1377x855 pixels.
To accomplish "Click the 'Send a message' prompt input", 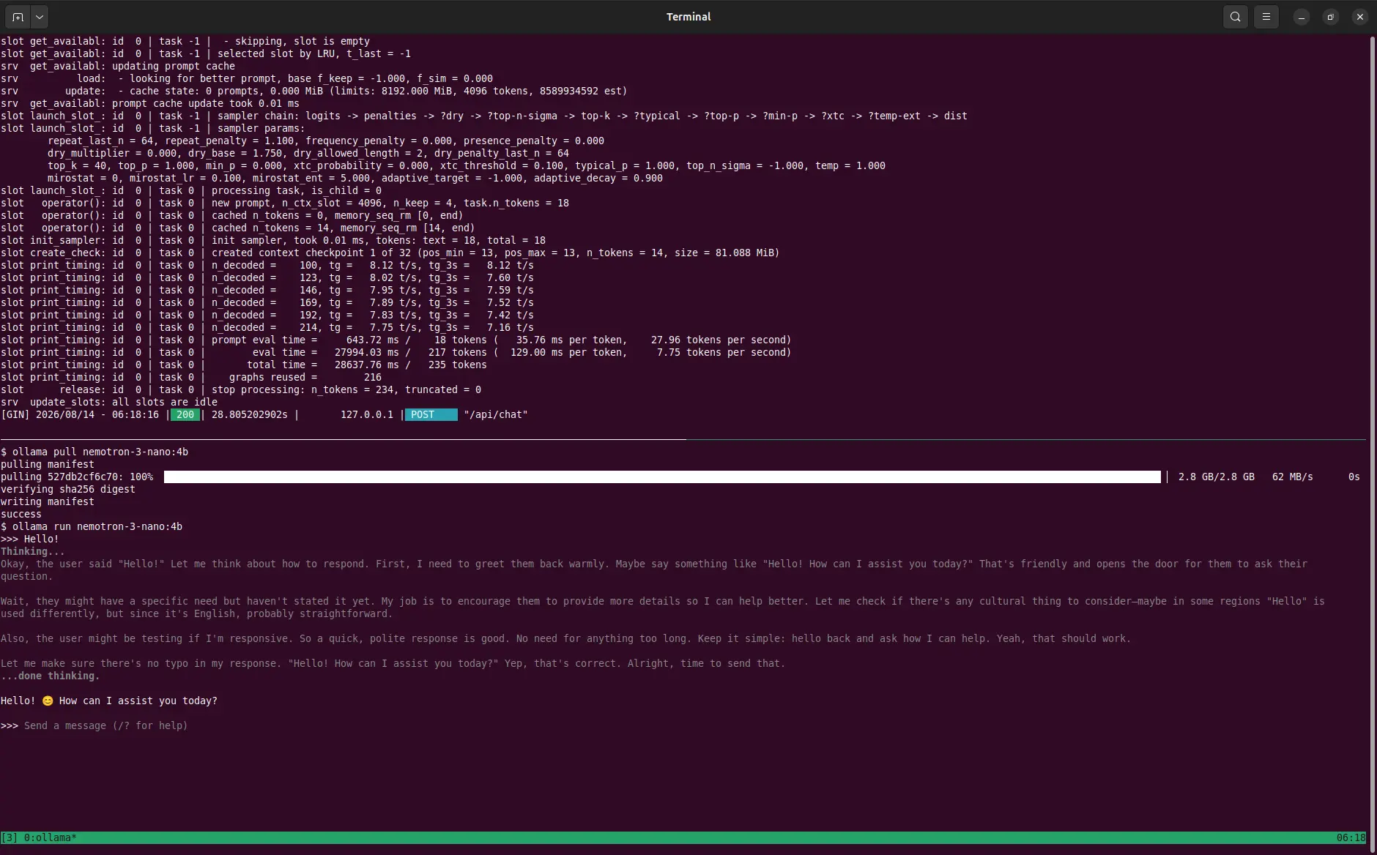I will [105, 725].
